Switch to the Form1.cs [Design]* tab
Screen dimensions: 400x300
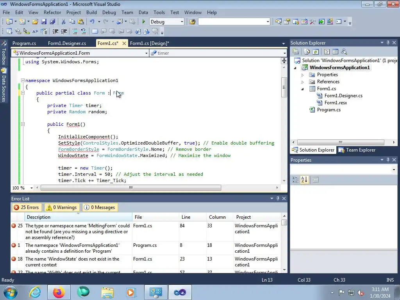[x=150, y=43]
